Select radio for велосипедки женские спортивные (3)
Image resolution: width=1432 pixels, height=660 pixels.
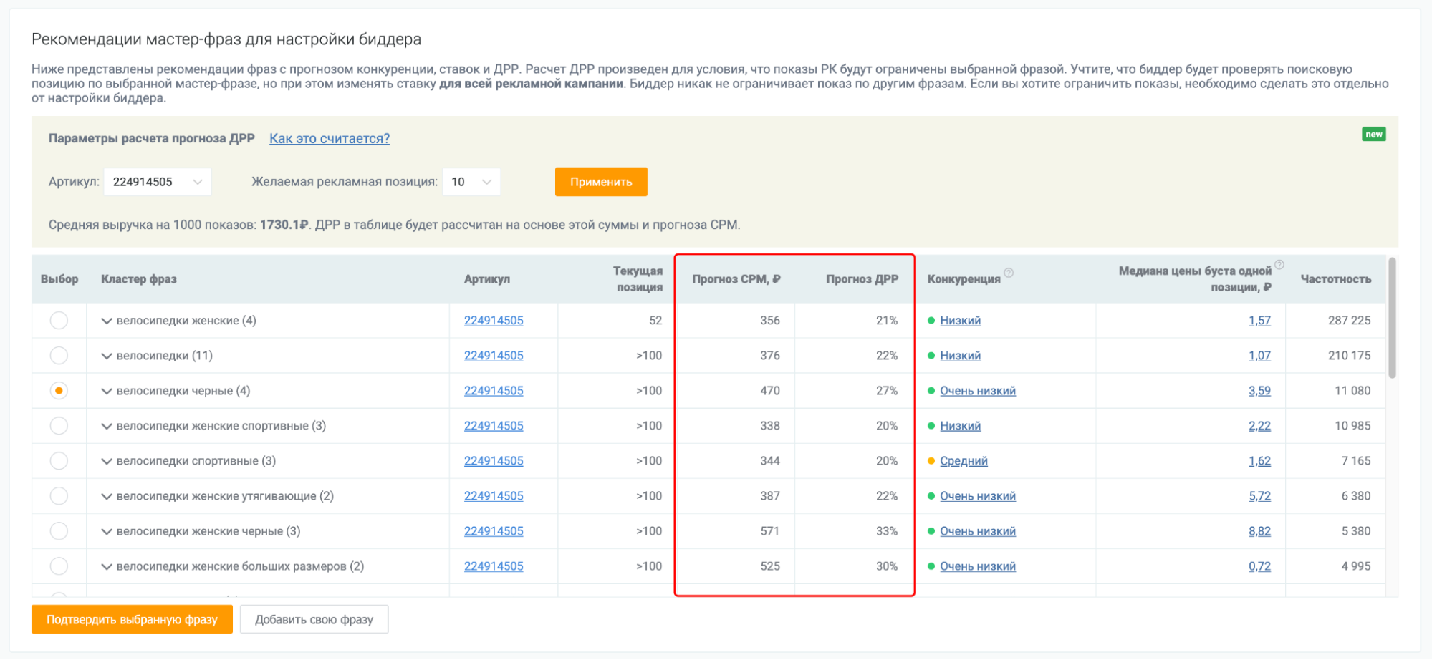point(59,426)
